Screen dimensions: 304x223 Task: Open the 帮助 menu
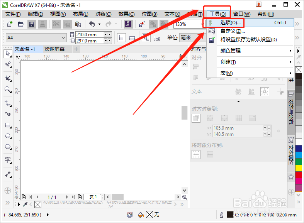[266, 14]
